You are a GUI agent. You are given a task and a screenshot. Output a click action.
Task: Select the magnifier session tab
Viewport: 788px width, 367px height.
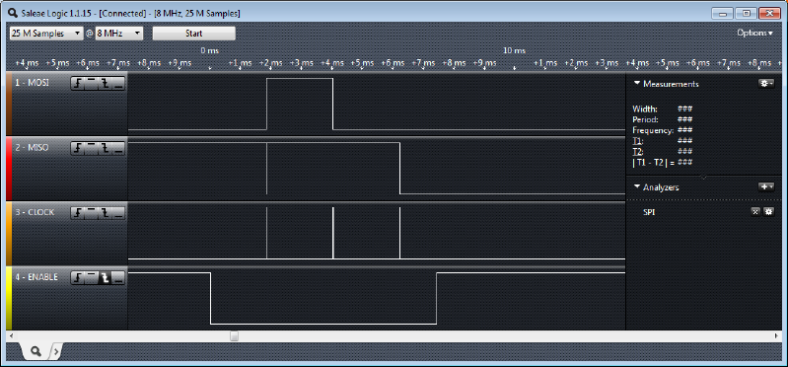tap(36, 351)
